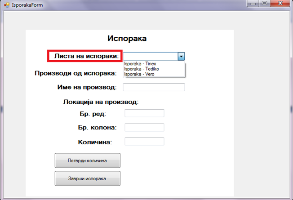The height and width of the screenshot is (200, 293).
Task: Click inside the Листа на испораки combo box
Action: pyautogui.click(x=150, y=56)
